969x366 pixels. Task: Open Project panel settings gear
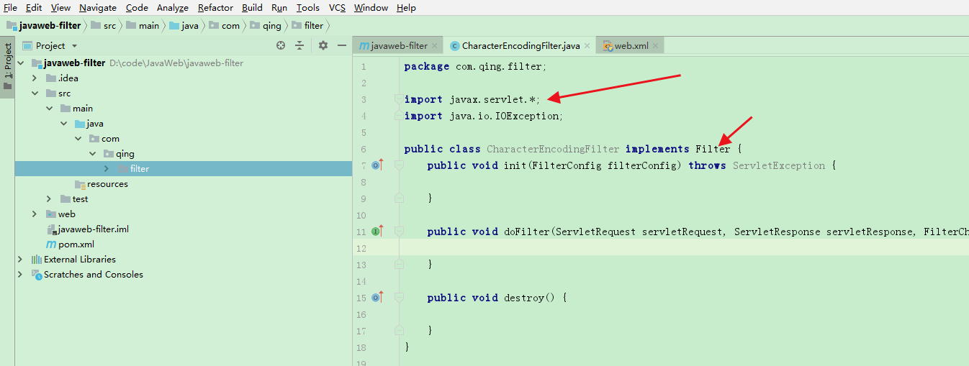323,45
